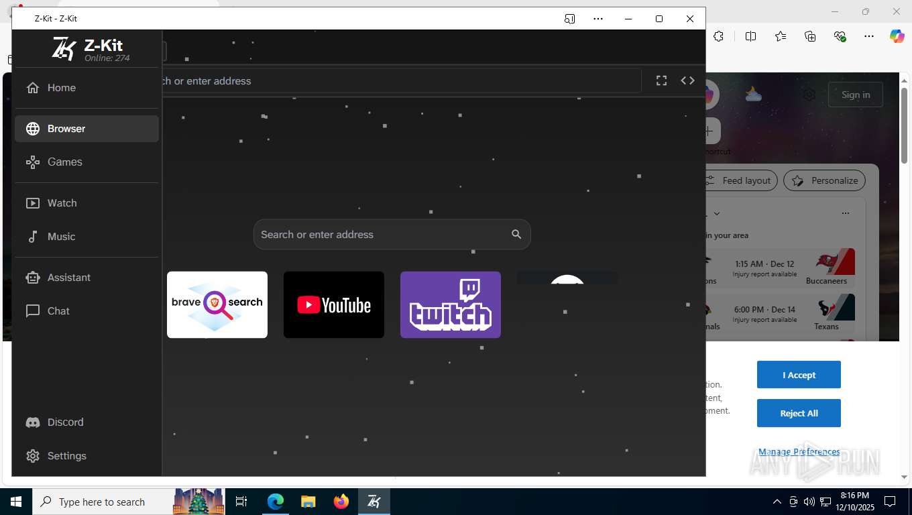Screen dimensions: 912x515
Task: Open the Games section in Z-Kit
Action: pyautogui.click(x=87, y=162)
